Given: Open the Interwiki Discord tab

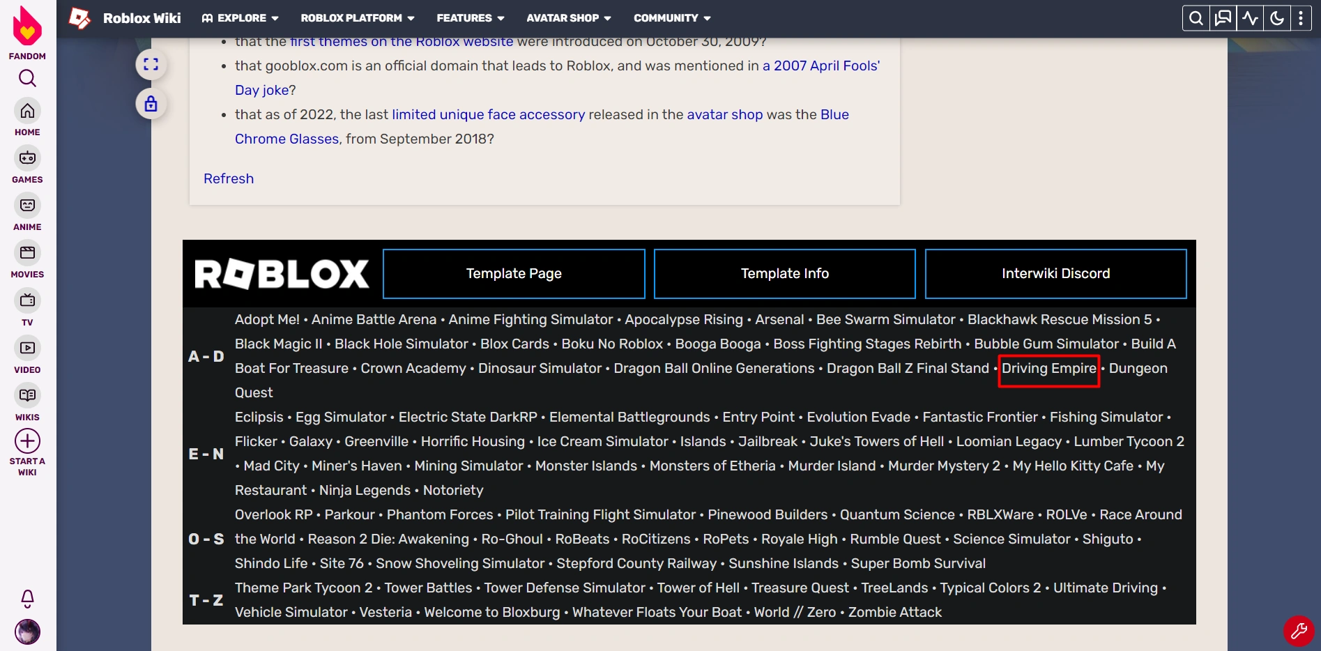Looking at the screenshot, I should (x=1055, y=273).
